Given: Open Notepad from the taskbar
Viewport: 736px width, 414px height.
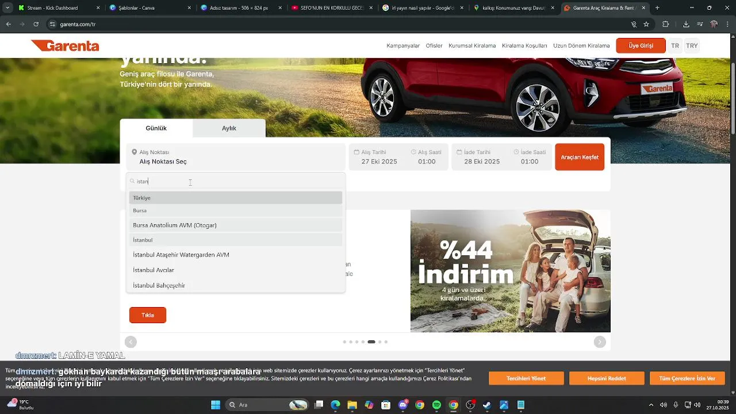Looking at the screenshot, I should pos(521,405).
